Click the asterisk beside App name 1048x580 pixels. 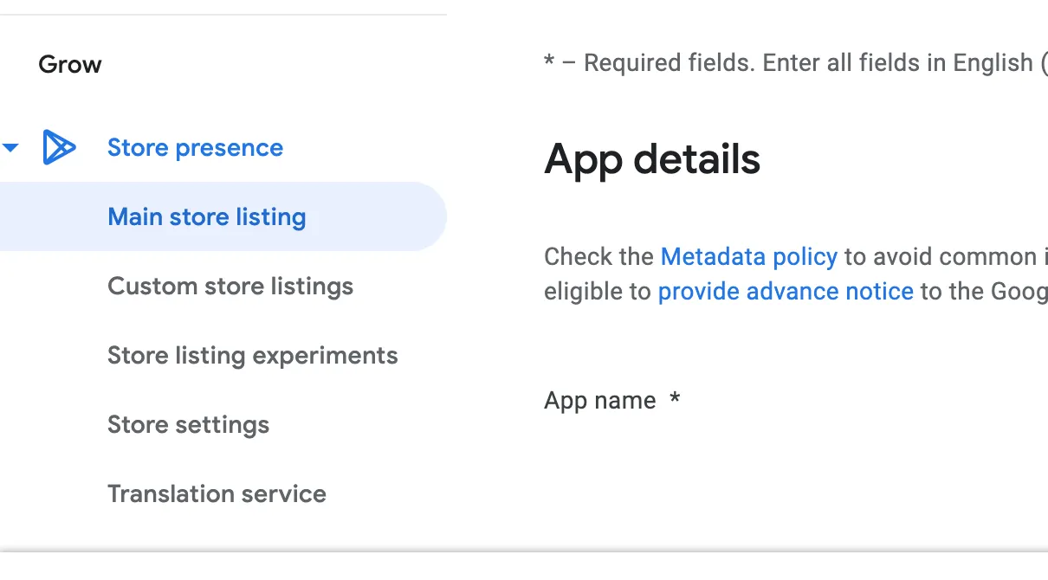click(675, 400)
